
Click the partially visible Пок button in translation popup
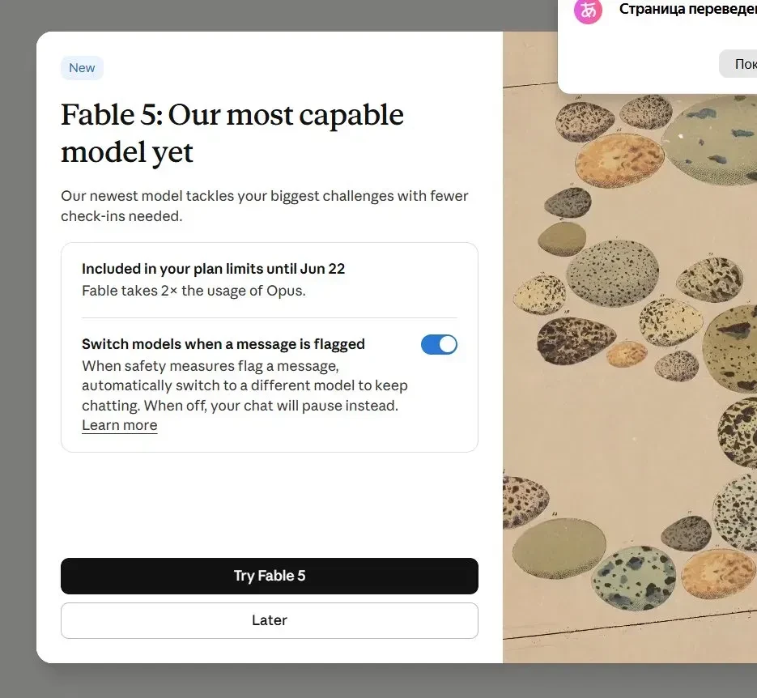tap(738, 64)
